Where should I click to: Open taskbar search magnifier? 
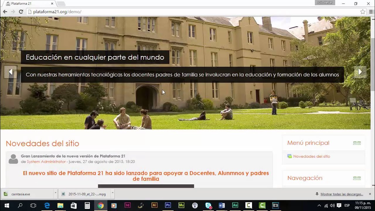(x=20, y=205)
